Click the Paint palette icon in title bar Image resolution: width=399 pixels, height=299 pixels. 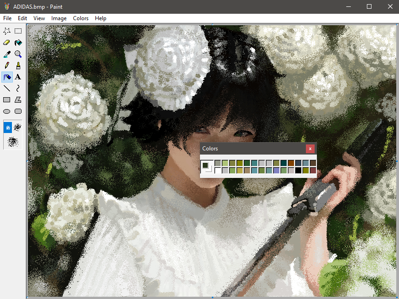(x=7, y=6)
